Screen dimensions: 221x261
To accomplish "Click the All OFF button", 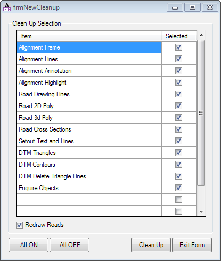I will [x=70, y=245].
